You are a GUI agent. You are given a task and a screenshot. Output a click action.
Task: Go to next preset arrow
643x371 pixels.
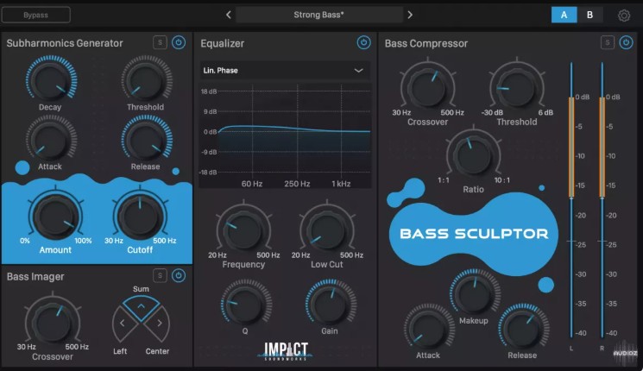[410, 16]
